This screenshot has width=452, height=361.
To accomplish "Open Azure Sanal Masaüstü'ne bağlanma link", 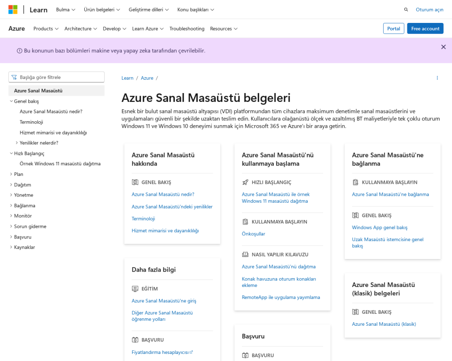I will coord(390,194).
